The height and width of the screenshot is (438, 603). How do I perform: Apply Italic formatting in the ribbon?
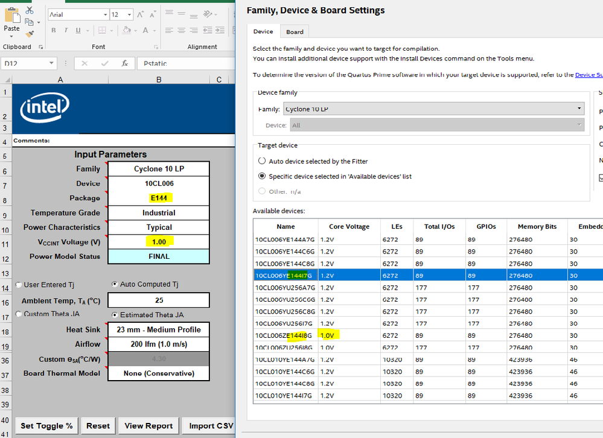(x=67, y=30)
